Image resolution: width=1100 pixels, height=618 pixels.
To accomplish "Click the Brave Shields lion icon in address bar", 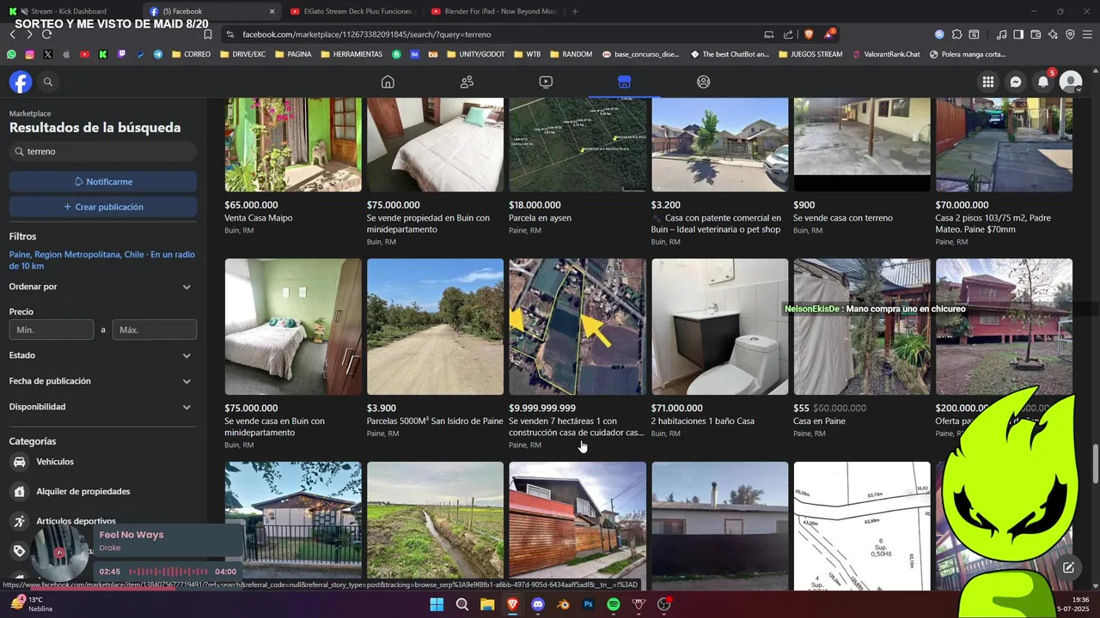I will [x=809, y=34].
